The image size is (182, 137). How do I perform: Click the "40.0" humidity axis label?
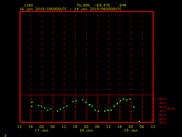(x=162, y=123)
